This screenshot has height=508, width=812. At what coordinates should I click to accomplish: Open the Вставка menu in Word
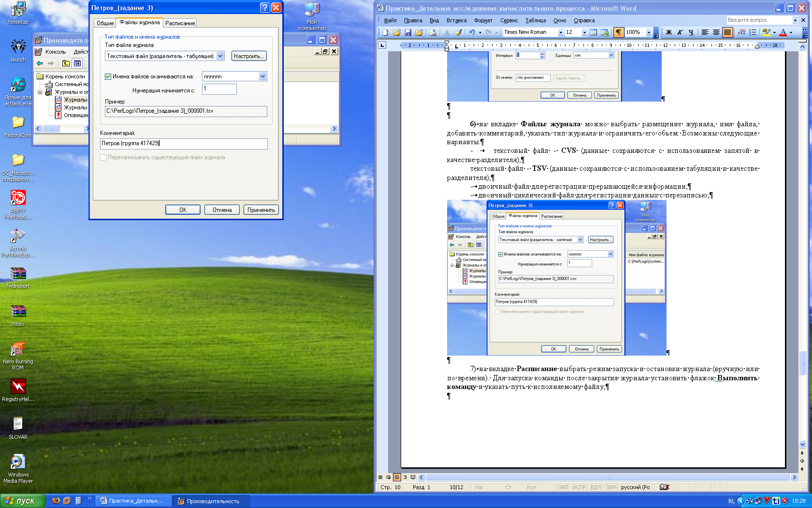(x=456, y=20)
